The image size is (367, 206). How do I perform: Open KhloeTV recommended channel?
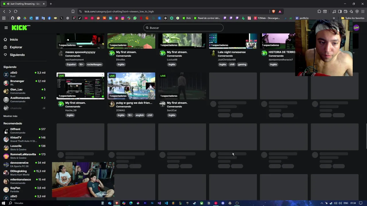[24, 139]
